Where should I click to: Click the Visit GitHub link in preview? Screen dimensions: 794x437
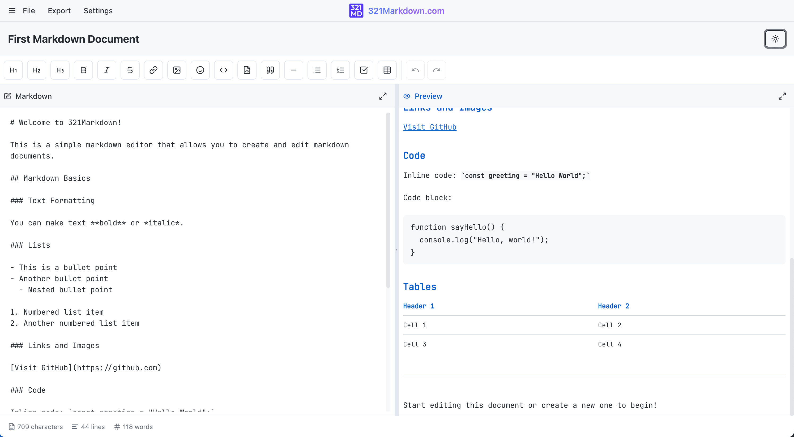point(430,127)
